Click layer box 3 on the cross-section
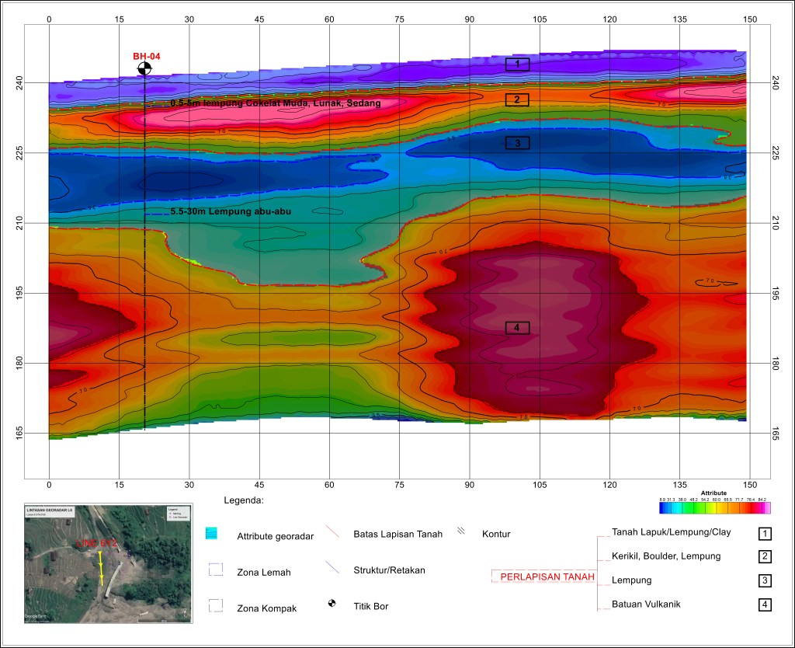Image resolution: width=795 pixels, height=648 pixels. click(x=517, y=142)
